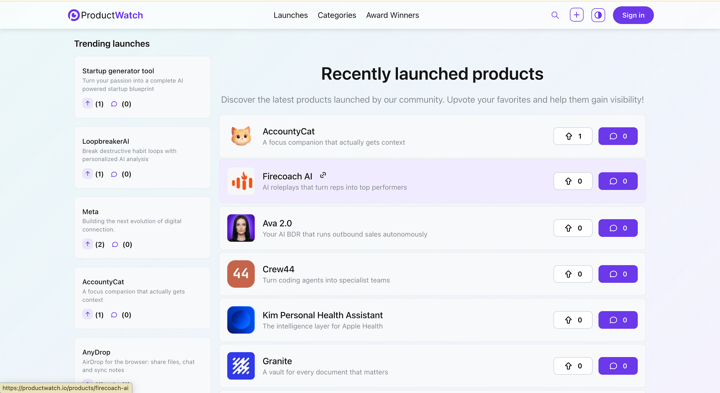Open the ProductWatch logo home link
The image size is (720, 393).
point(106,15)
